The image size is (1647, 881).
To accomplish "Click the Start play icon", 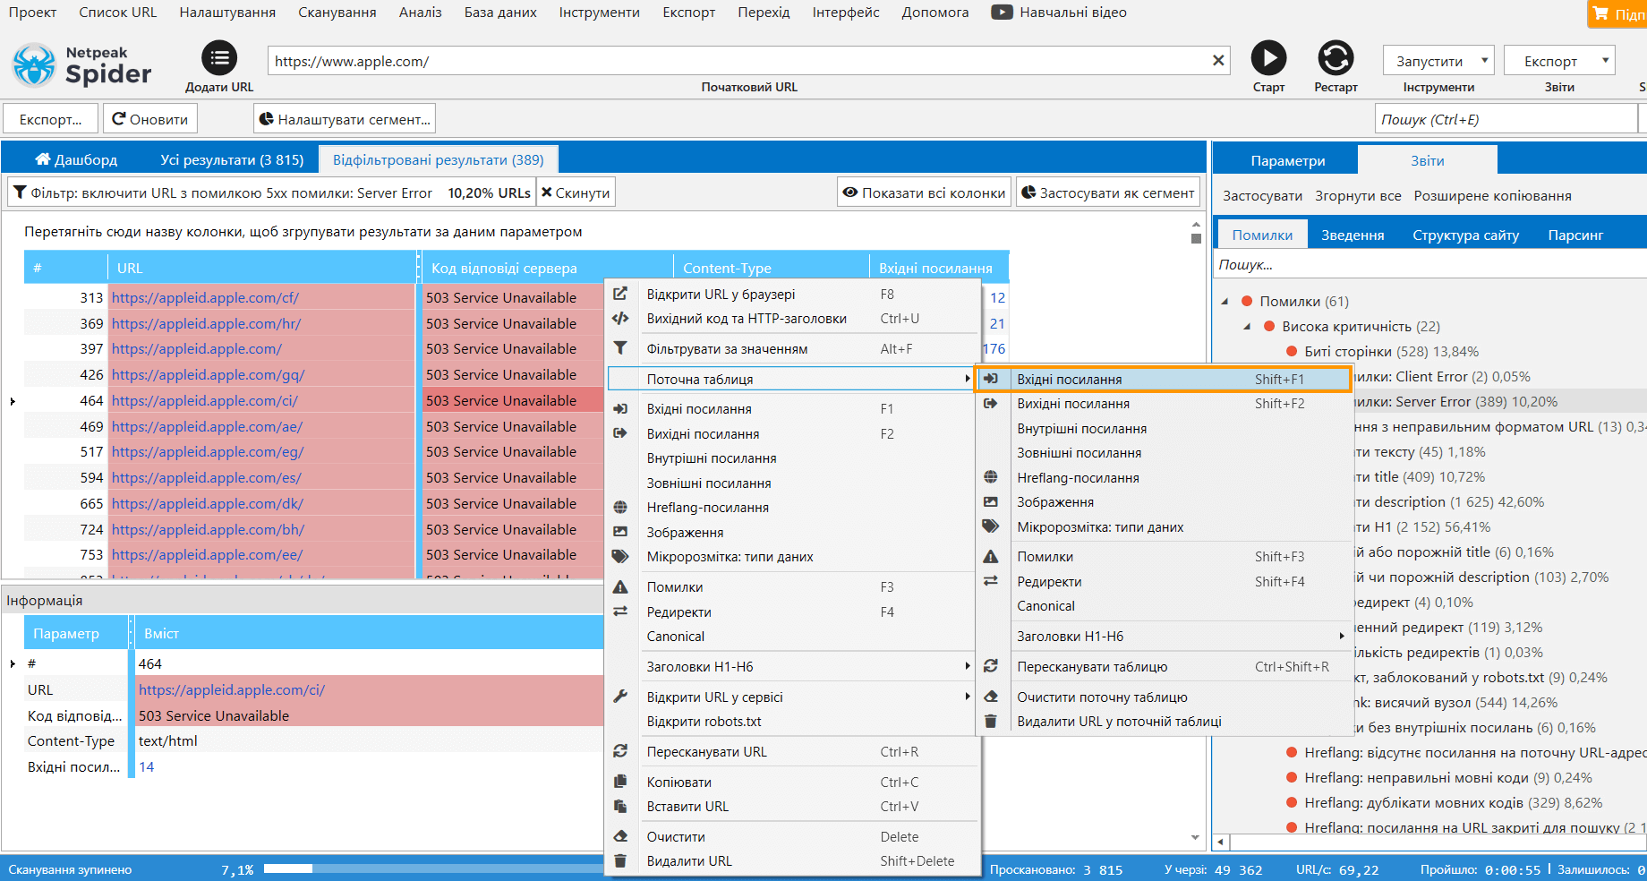I will [1268, 59].
